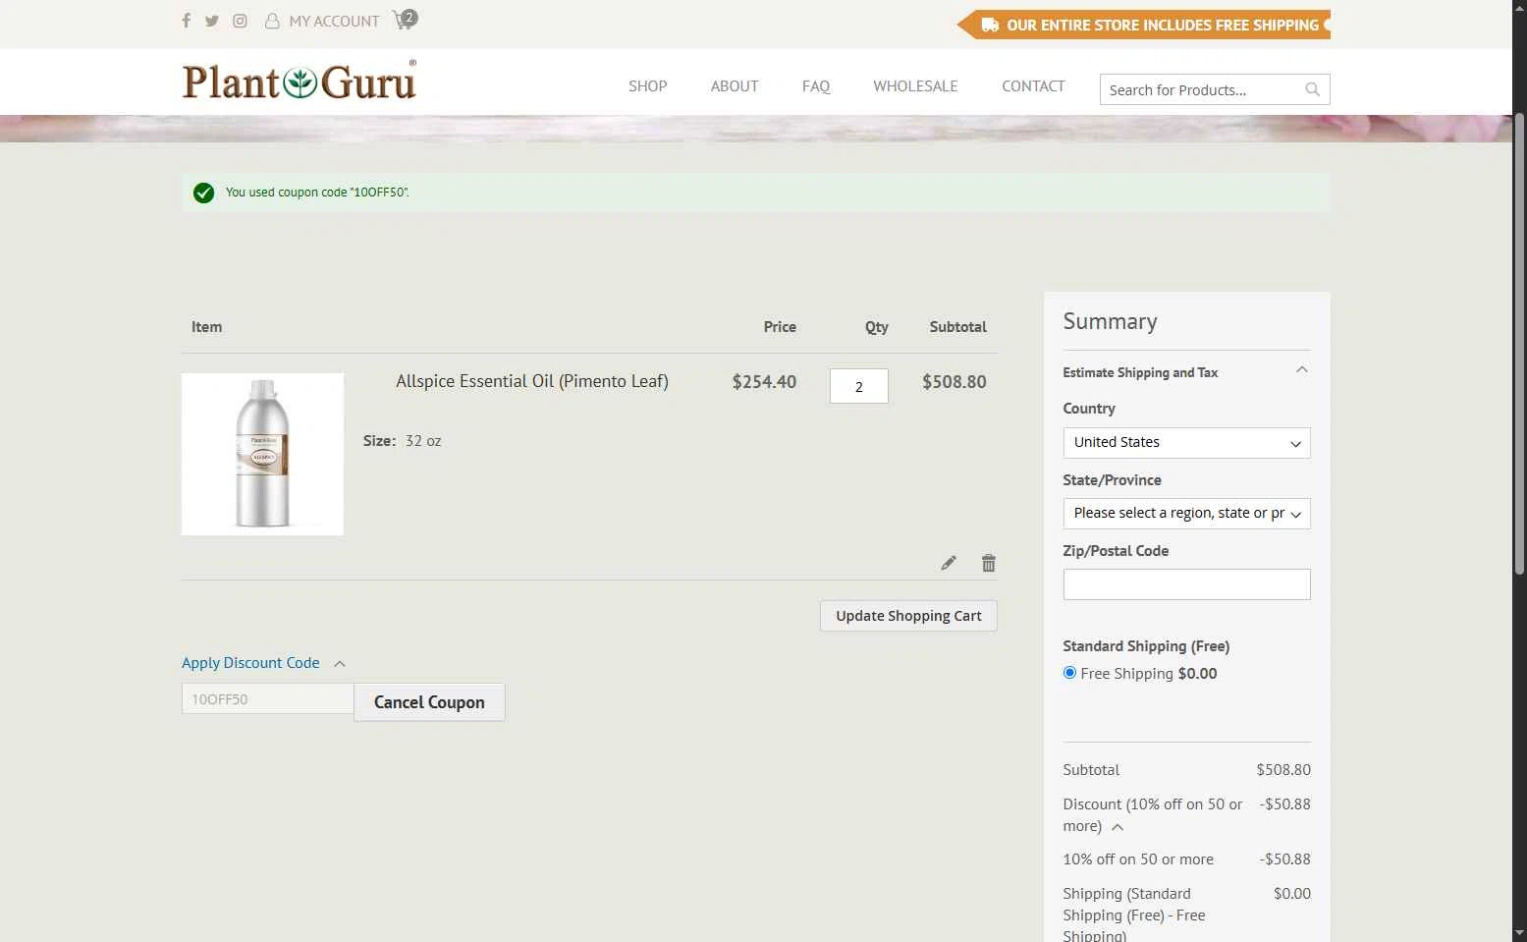Click the Cancel Coupon button
The width and height of the screenshot is (1527, 942).
(x=429, y=702)
